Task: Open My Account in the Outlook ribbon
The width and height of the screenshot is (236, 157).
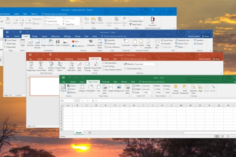Action: tap(153, 21)
